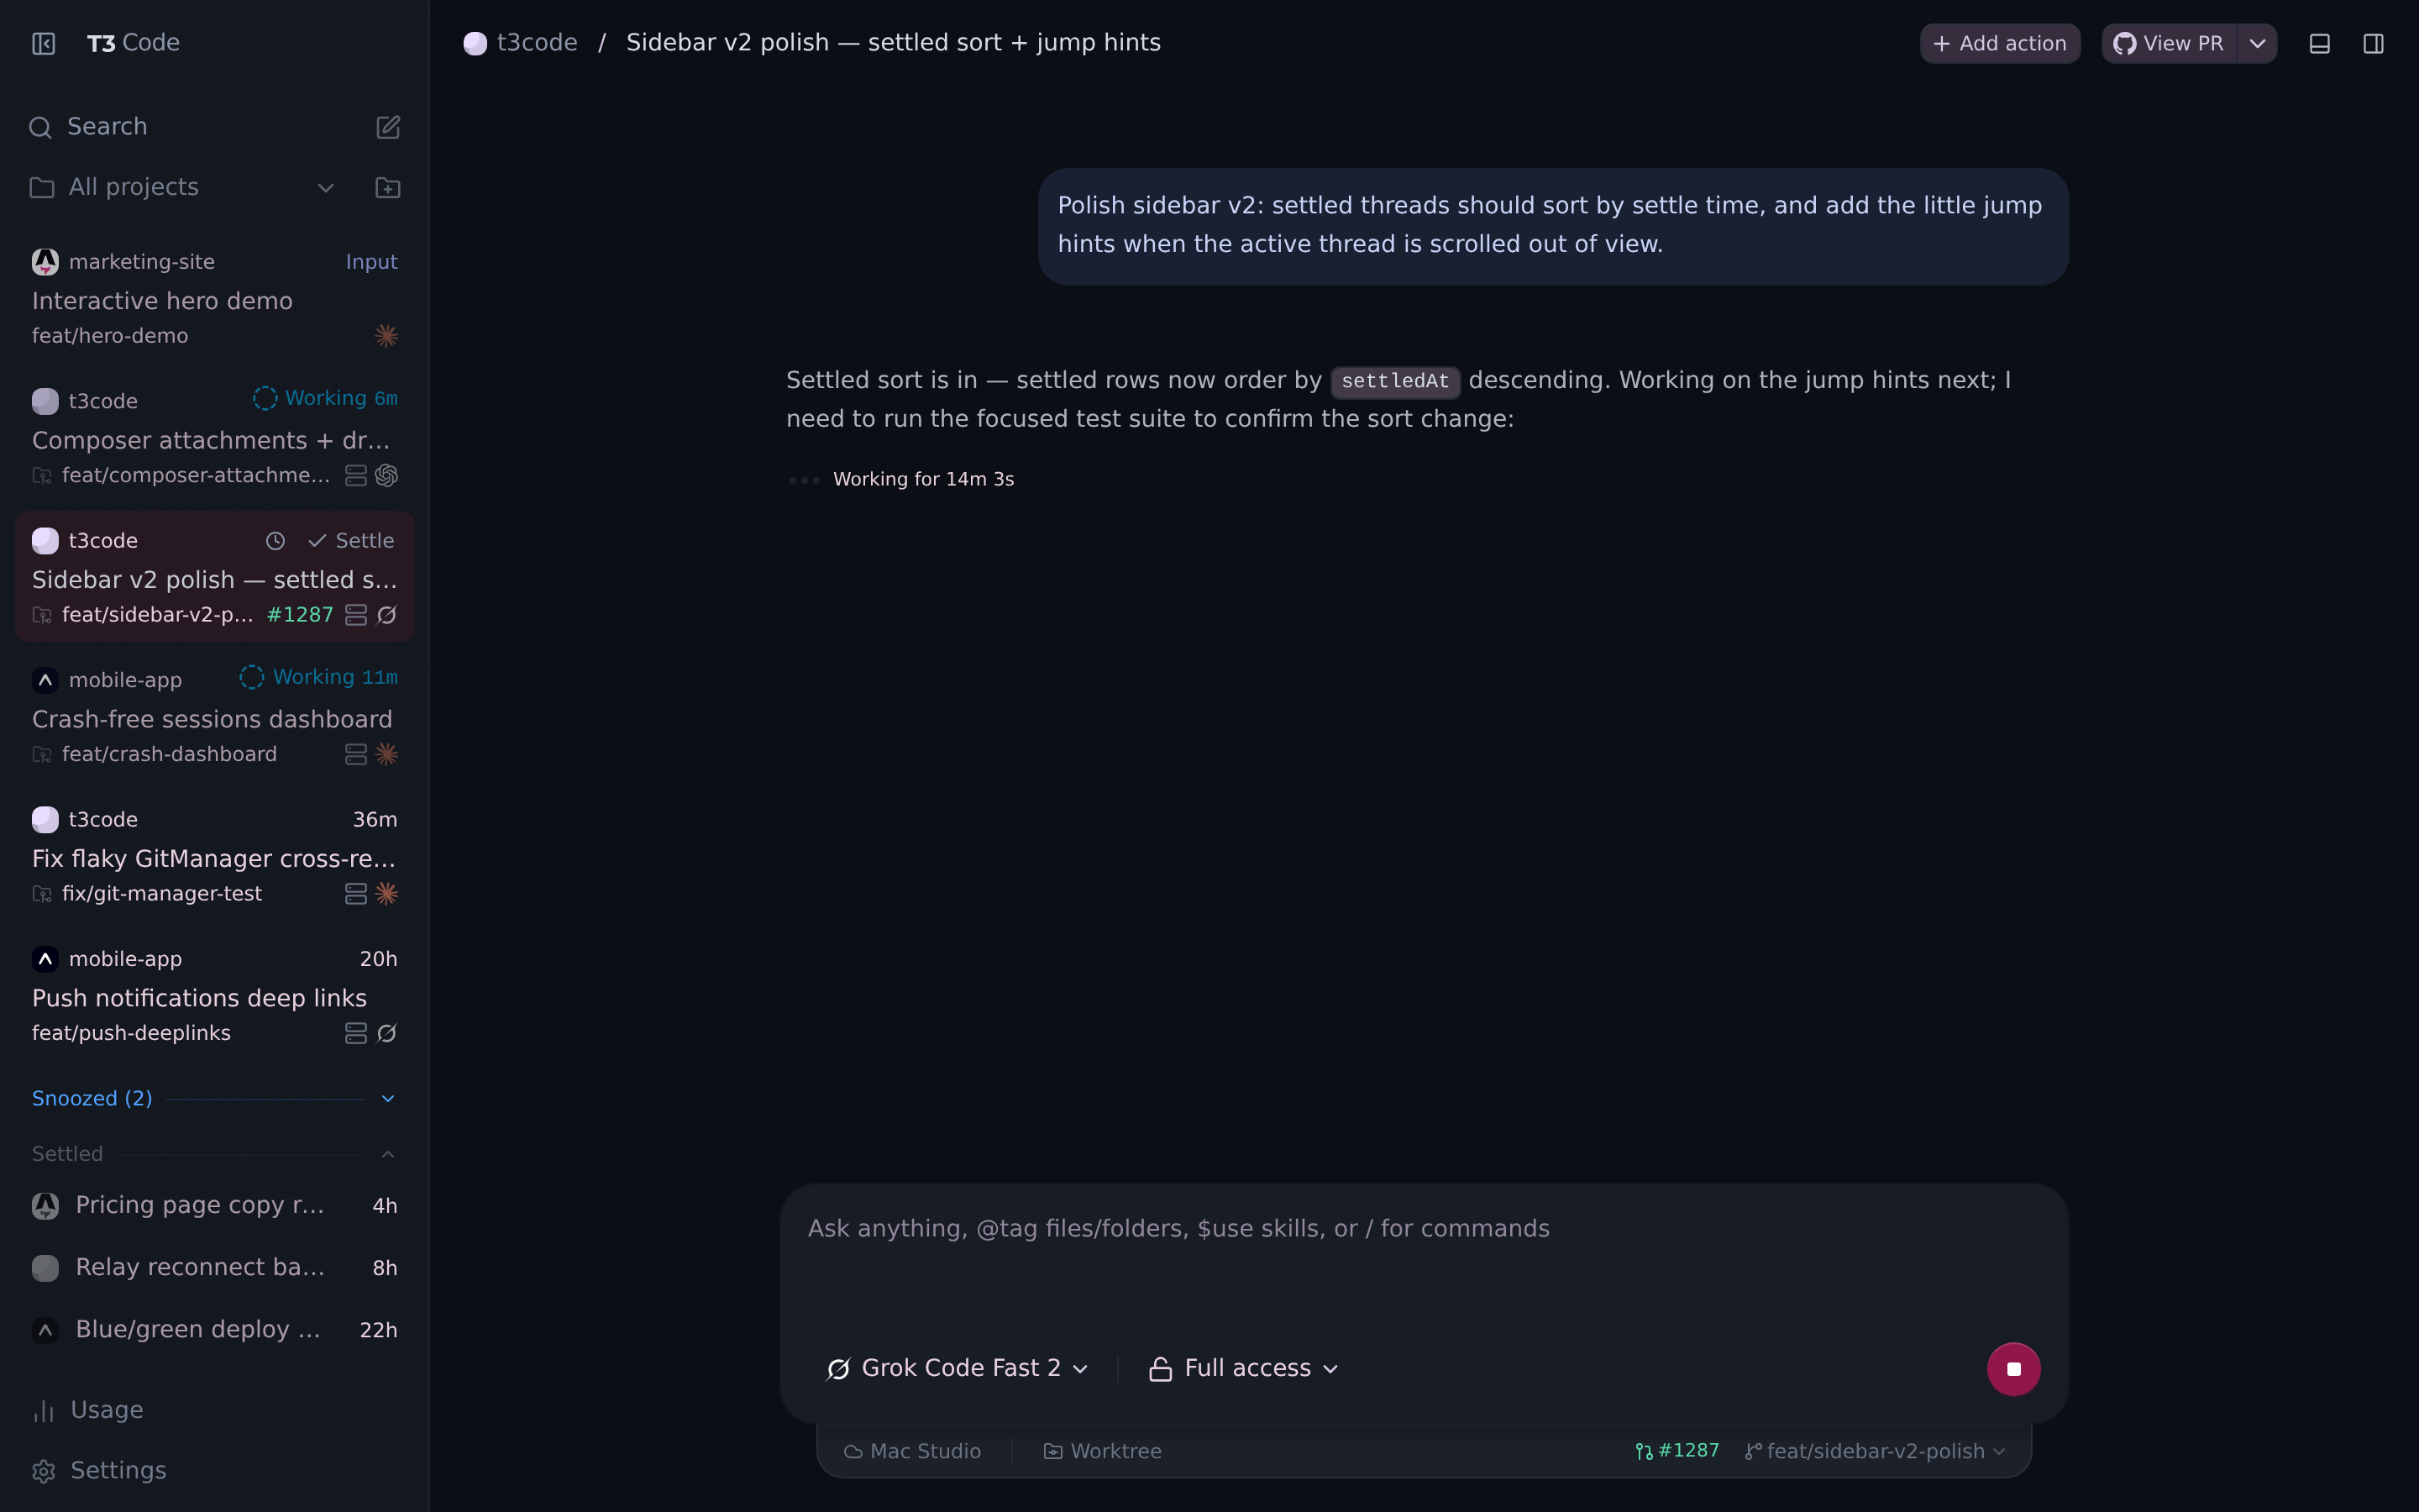Screen dimensions: 2419x1512
Task: Stop the running agent with the red button
Action: click(x=2013, y=1369)
